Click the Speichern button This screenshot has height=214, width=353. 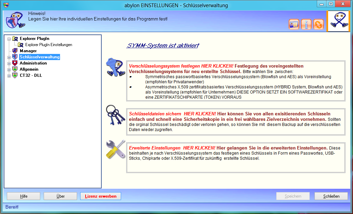293,196
